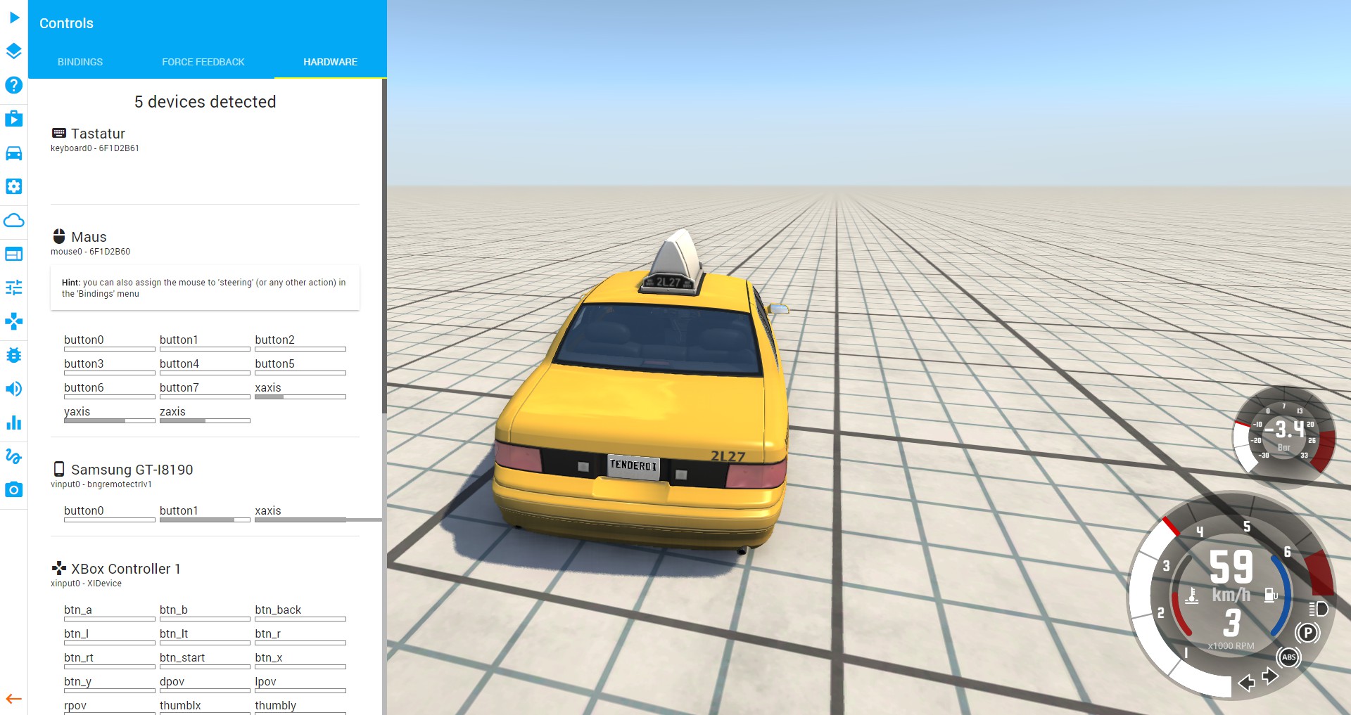Switch to the Bindings tab
1351x715 pixels.
pos(80,62)
